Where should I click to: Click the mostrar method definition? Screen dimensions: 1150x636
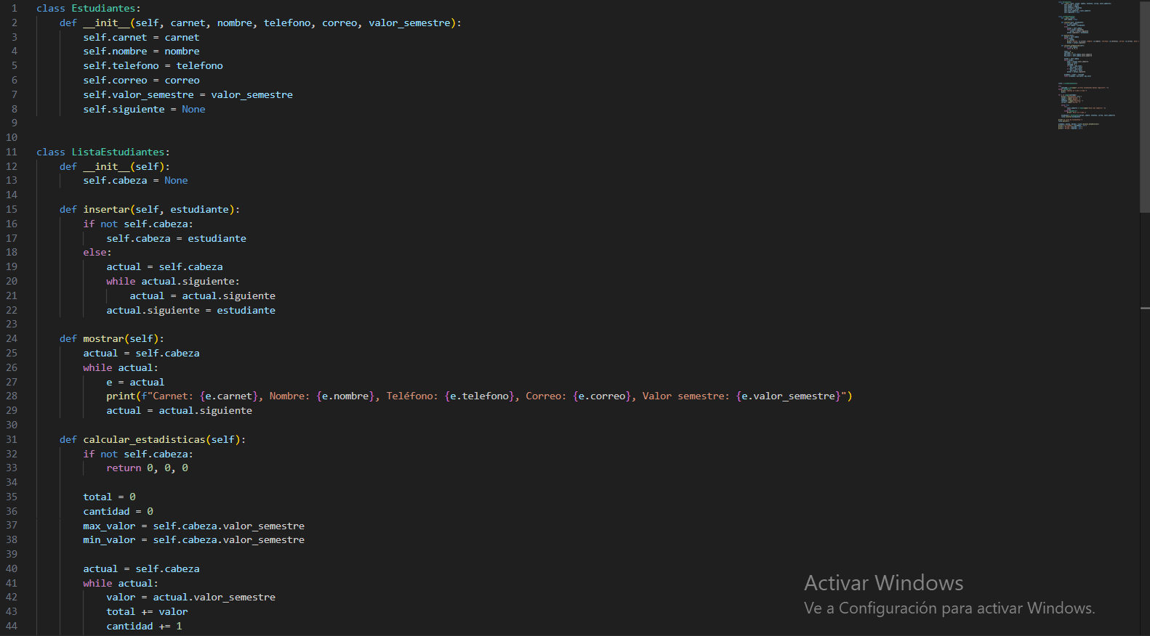(112, 338)
